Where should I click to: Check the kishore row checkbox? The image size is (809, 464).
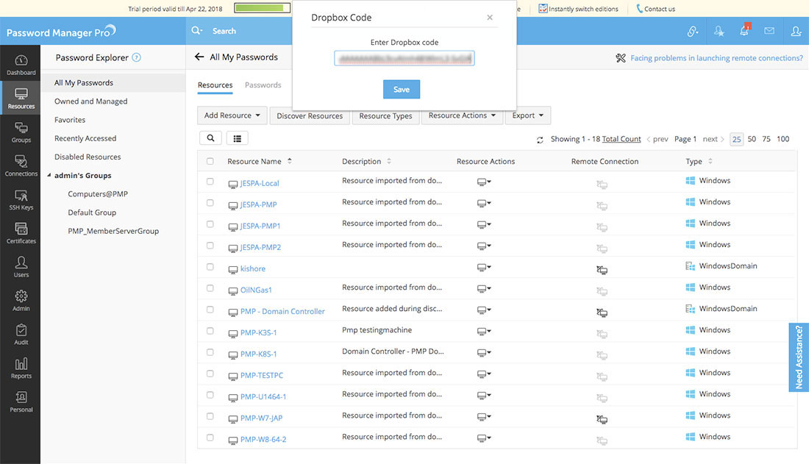point(210,267)
